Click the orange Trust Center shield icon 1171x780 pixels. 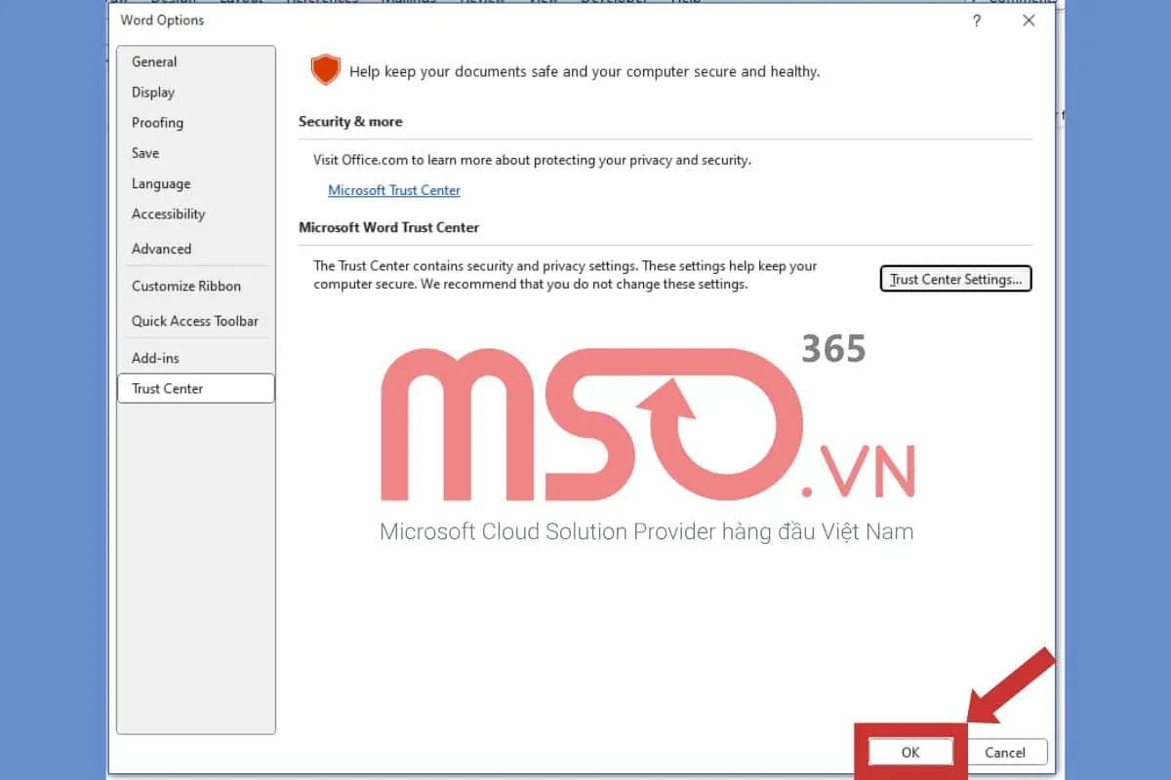click(325, 70)
